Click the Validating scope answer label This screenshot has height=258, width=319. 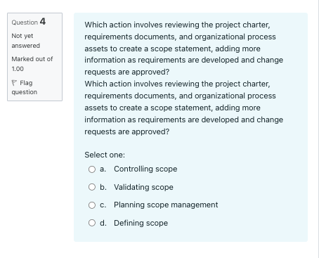coord(143,187)
